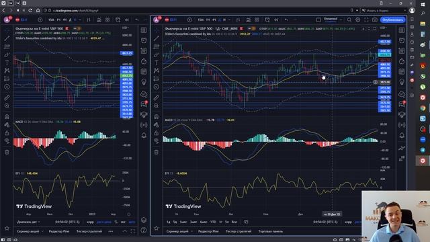Image resolution: width=430 pixels, height=242 pixels.
Task: Select 1Ч timeframe in right chart toolbar
Action: point(208,19)
